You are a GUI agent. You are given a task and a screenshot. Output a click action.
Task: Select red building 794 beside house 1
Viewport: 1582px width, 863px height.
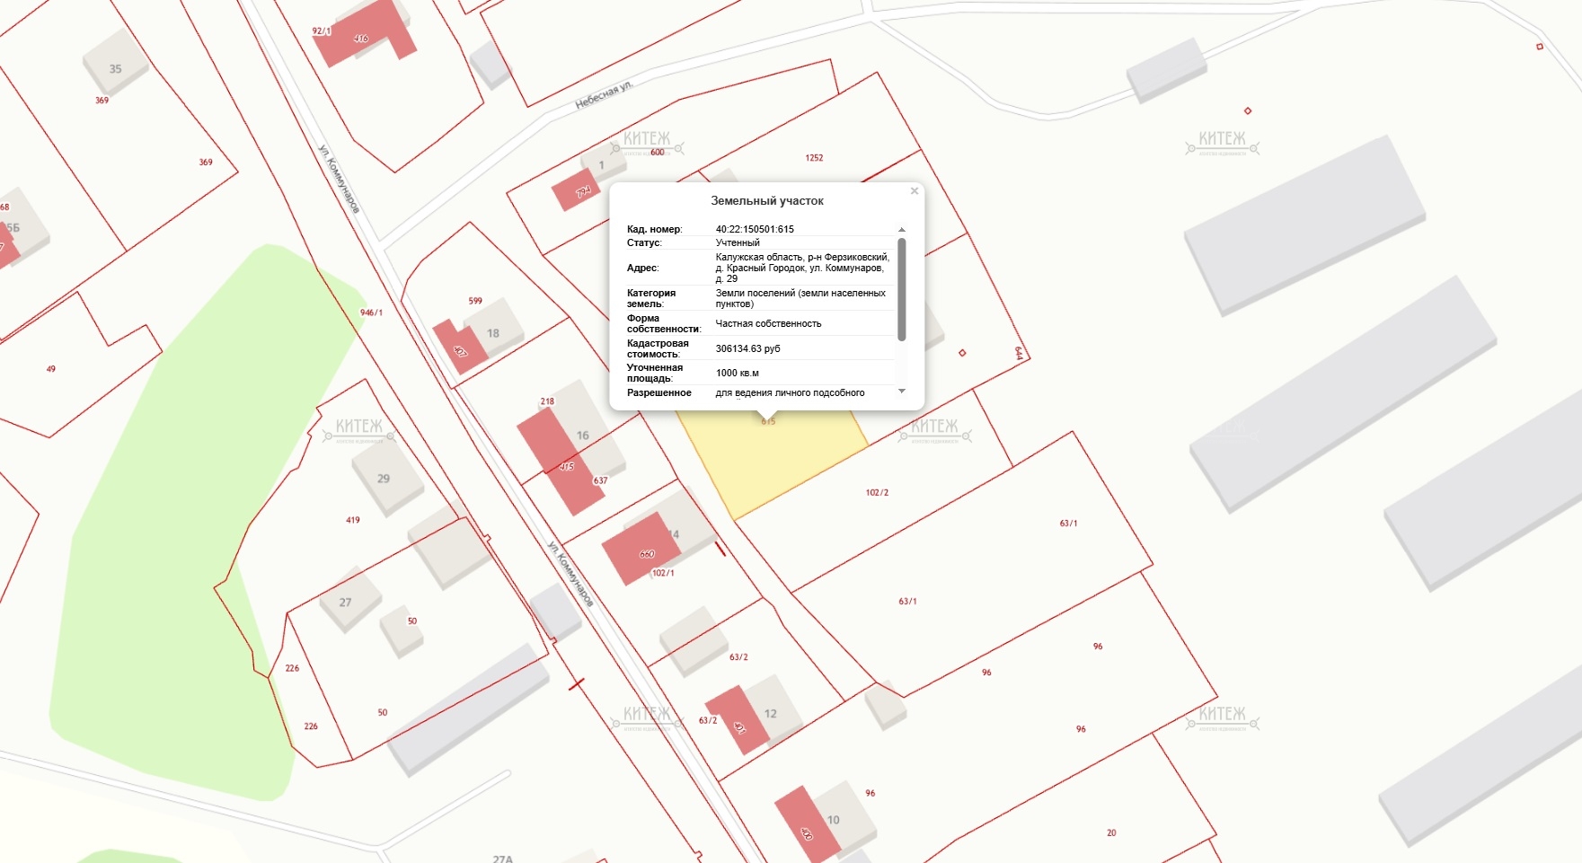[575, 192]
